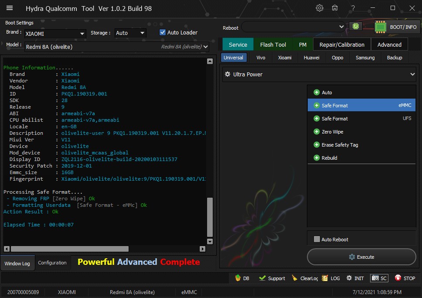422x298 pixels.
Task: Click the green reboot refresh icon
Action: [356, 27]
